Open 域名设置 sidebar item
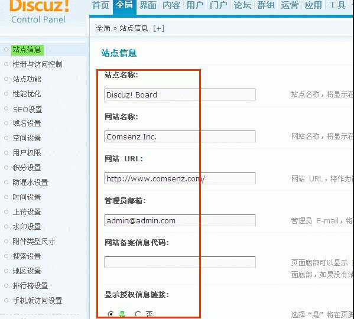Image resolution: width=354 pixels, height=319 pixels. click(x=27, y=123)
